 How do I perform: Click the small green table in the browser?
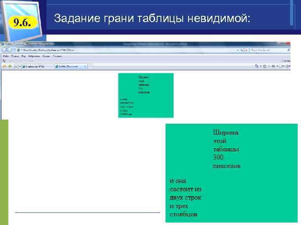click(x=146, y=95)
